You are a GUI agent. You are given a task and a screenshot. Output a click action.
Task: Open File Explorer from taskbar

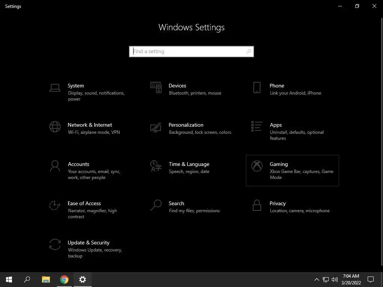pos(46,280)
